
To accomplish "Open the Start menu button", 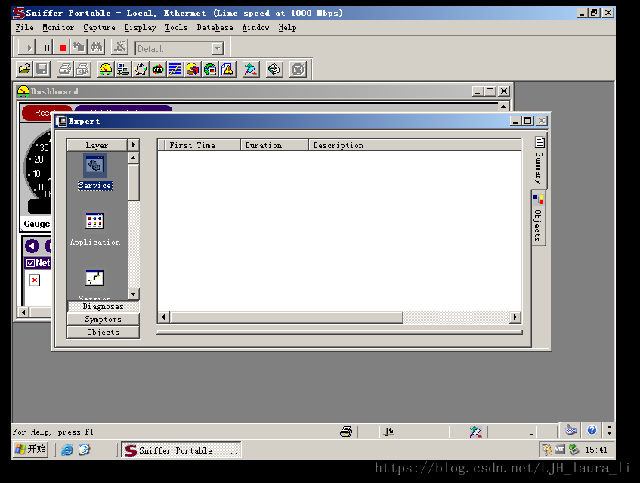I will click(x=31, y=450).
